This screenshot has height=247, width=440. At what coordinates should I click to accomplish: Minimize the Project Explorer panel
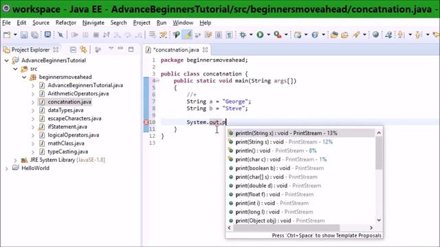(x=120, y=49)
